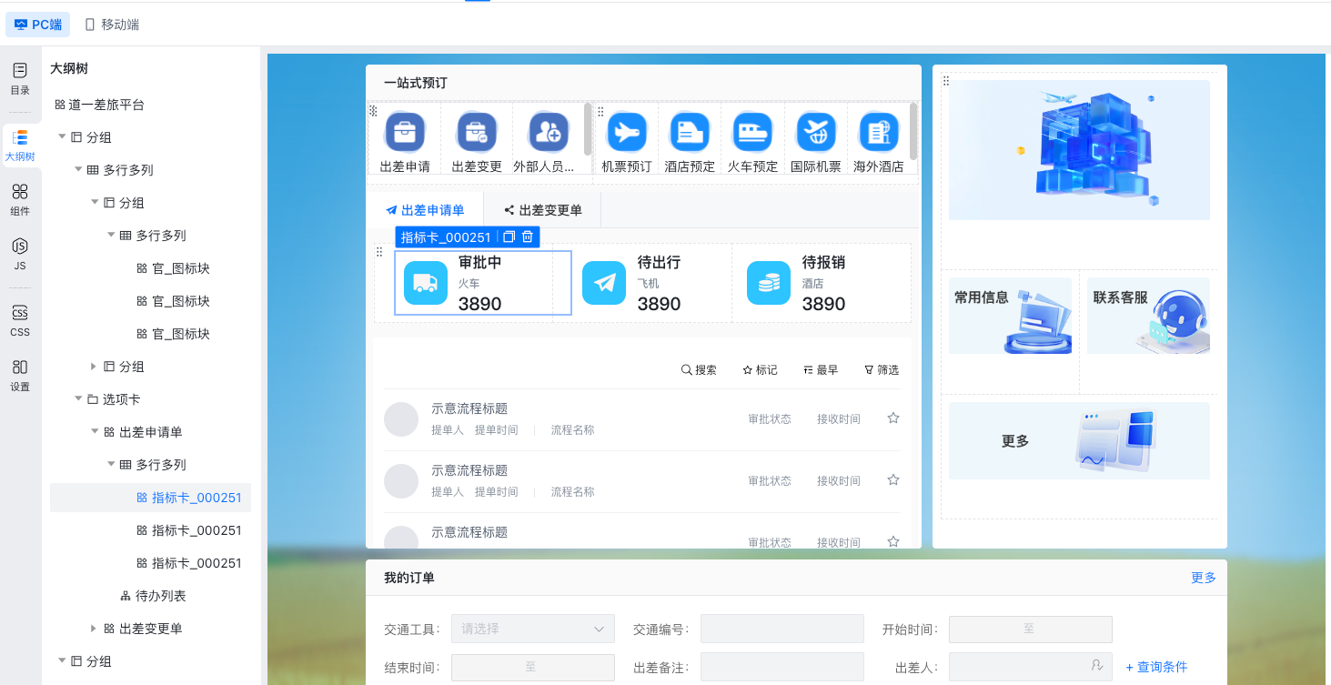Expand the 出差变更单 tree node

pos(94,629)
